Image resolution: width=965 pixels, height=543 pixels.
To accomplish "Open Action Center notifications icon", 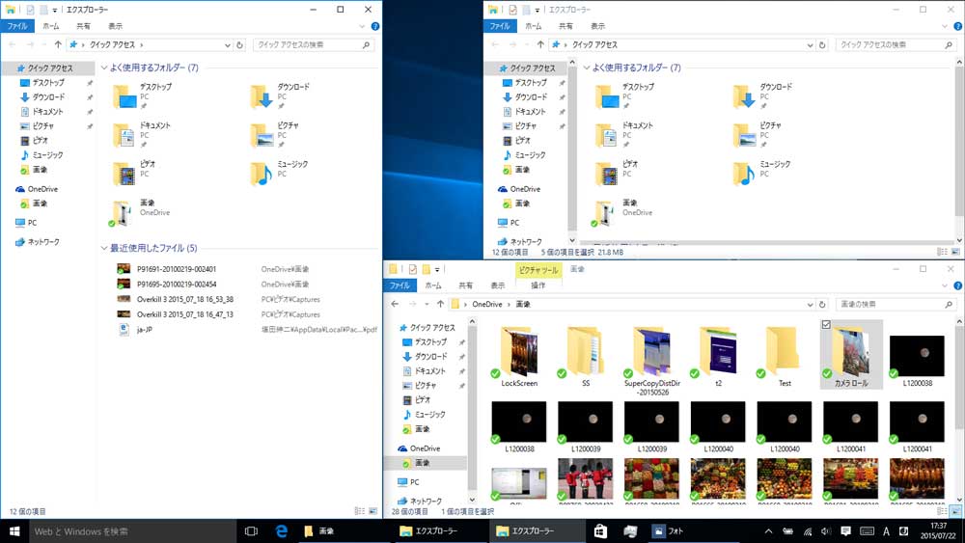I will point(845,531).
